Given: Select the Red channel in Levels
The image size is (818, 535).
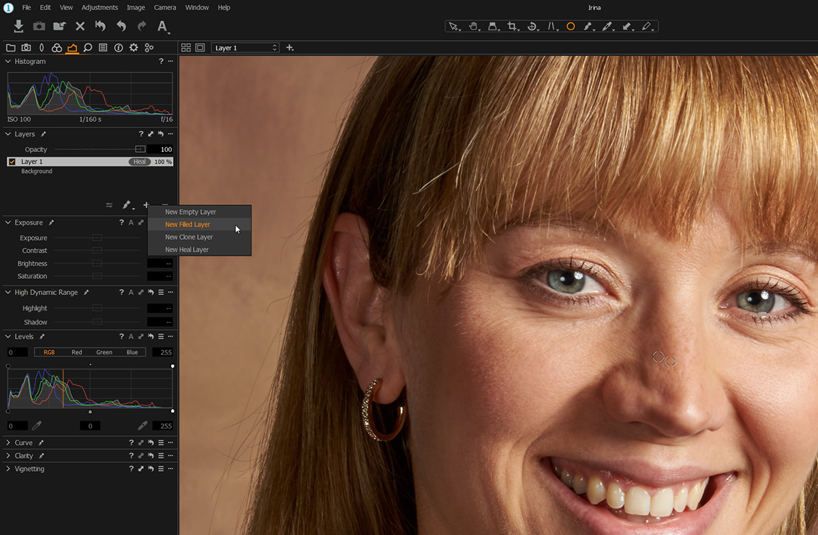Looking at the screenshot, I should point(76,352).
